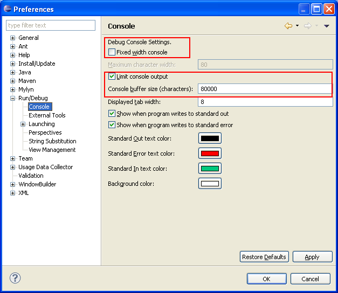Close the Preferences dialog
This screenshot has width=338, height=293.
pyautogui.click(x=329, y=9)
